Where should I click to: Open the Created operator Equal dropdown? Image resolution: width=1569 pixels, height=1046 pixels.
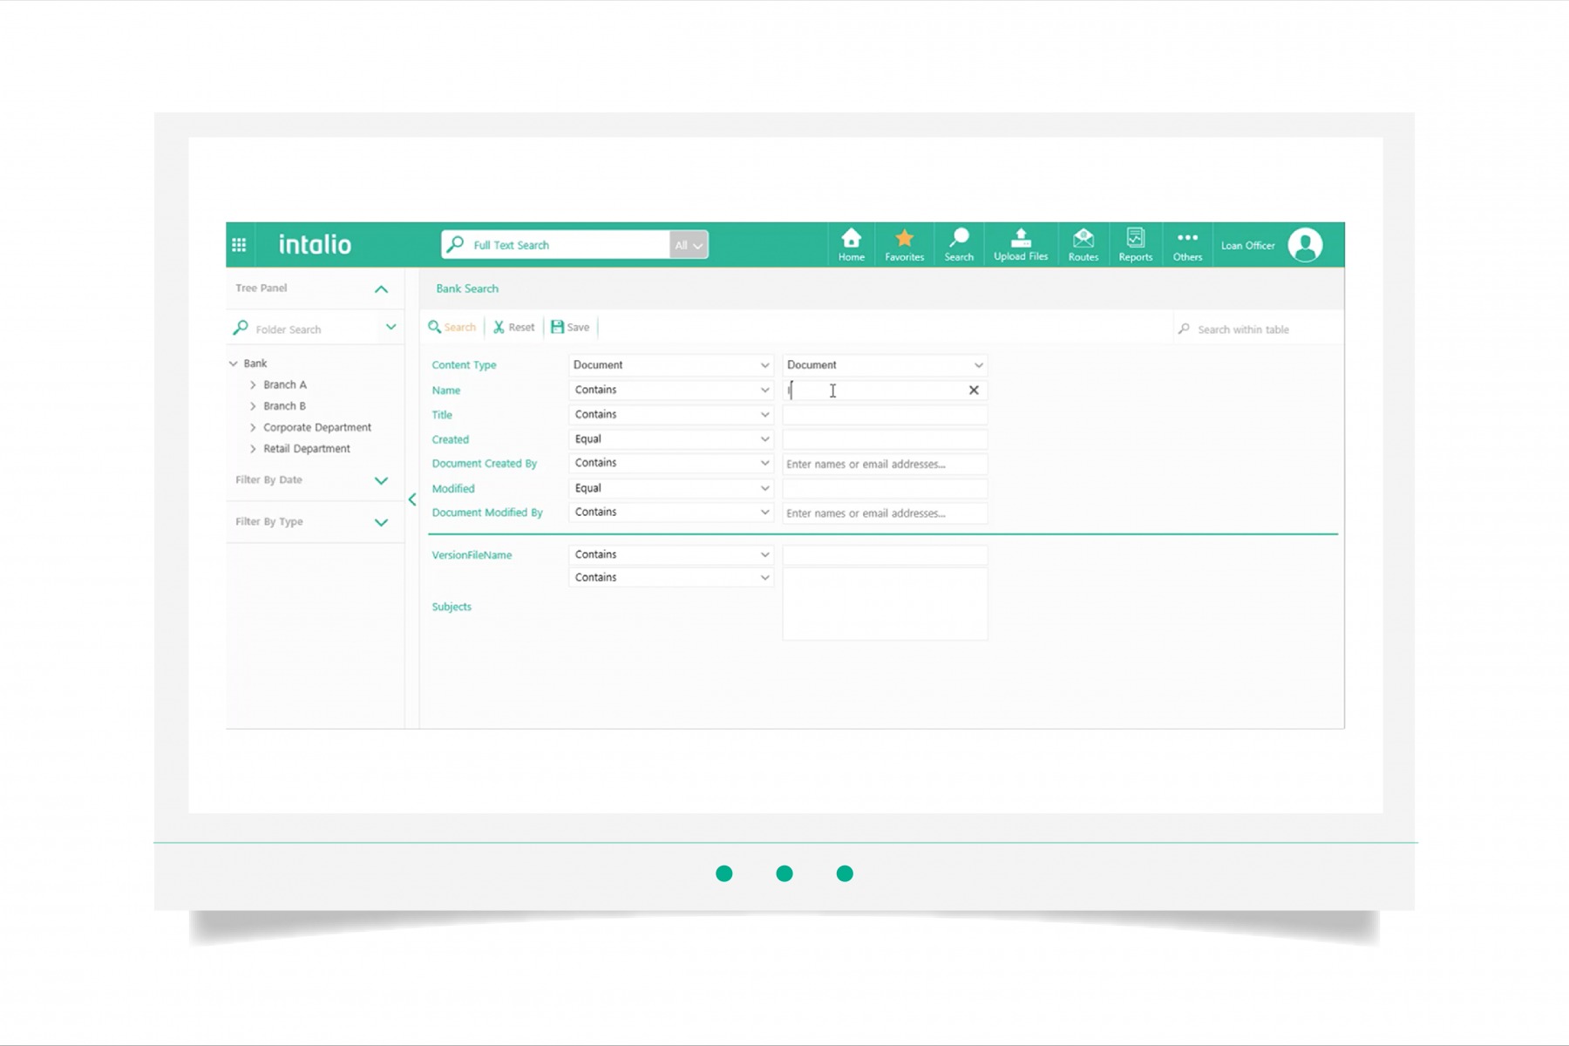[x=670, y=438]
